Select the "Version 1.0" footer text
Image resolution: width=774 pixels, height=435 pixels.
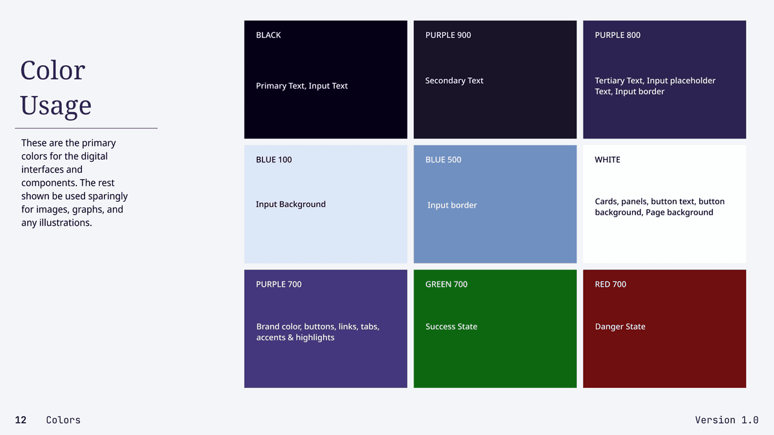coord(726,420)
